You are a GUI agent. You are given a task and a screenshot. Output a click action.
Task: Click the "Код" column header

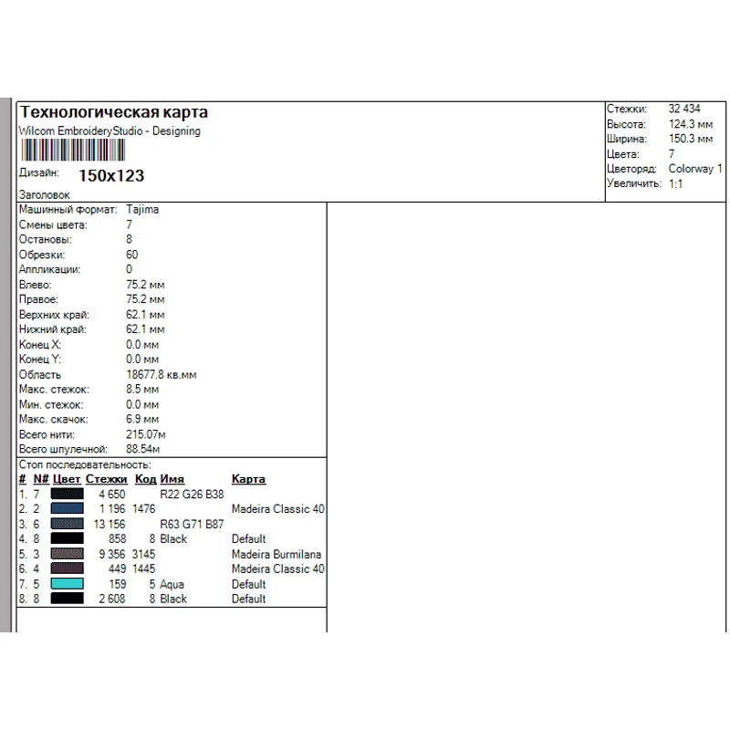(x=145, y=479)
